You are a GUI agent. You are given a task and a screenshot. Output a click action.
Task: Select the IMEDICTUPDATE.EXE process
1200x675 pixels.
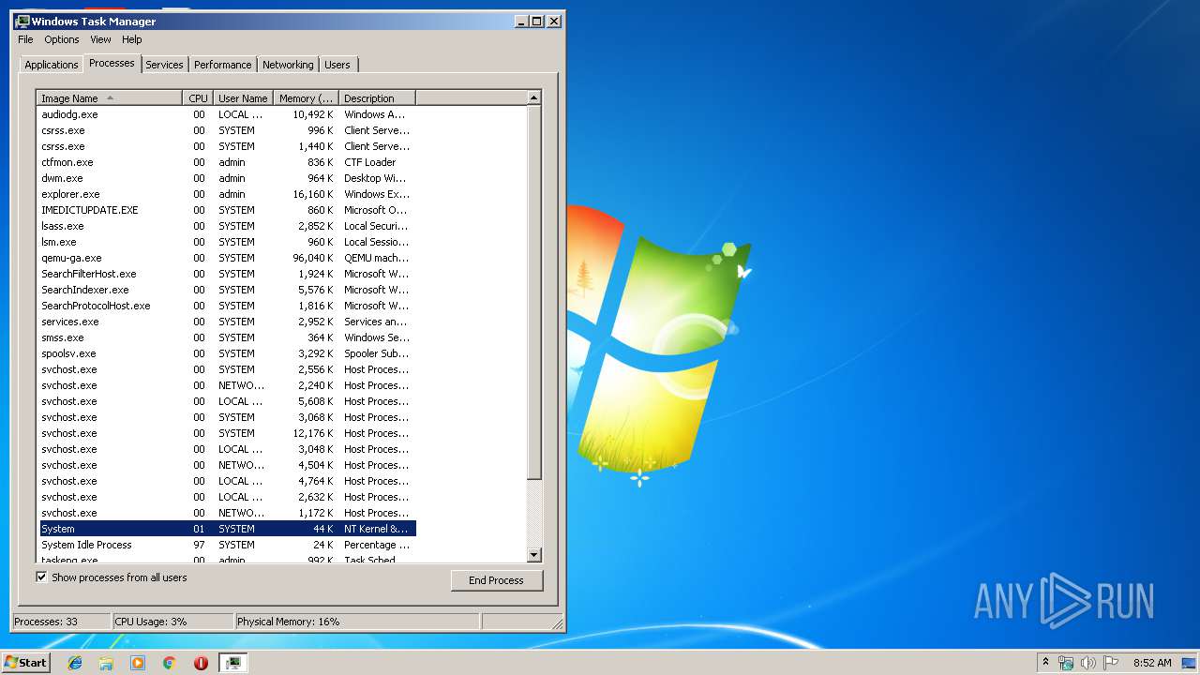[226, 210]
